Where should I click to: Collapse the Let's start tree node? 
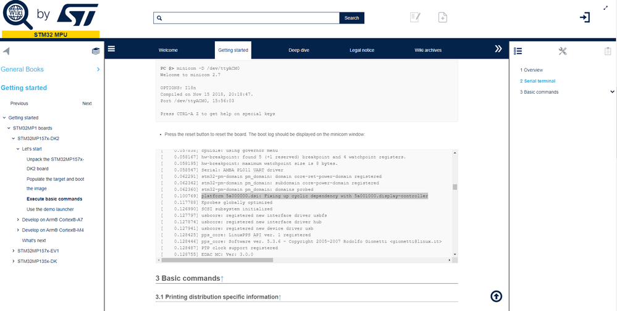18,149
